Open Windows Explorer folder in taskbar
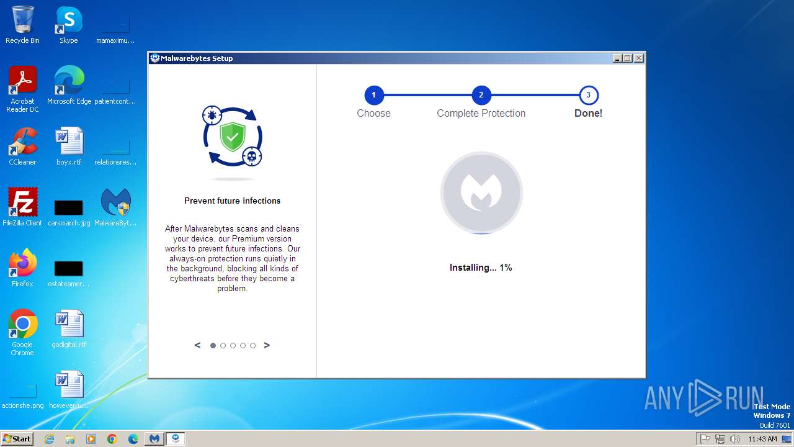This screenshot has width=794, height=447. pos(70,439)
